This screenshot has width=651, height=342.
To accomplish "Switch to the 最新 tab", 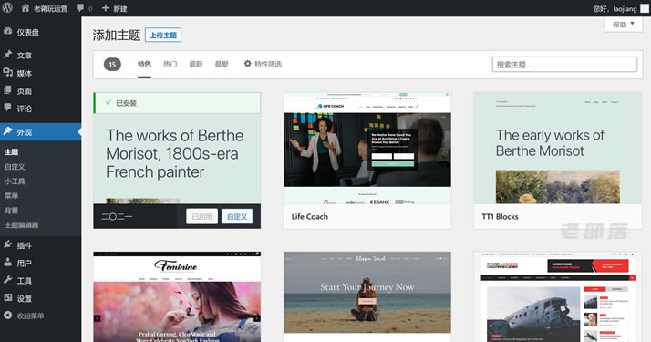I will 196,64.
